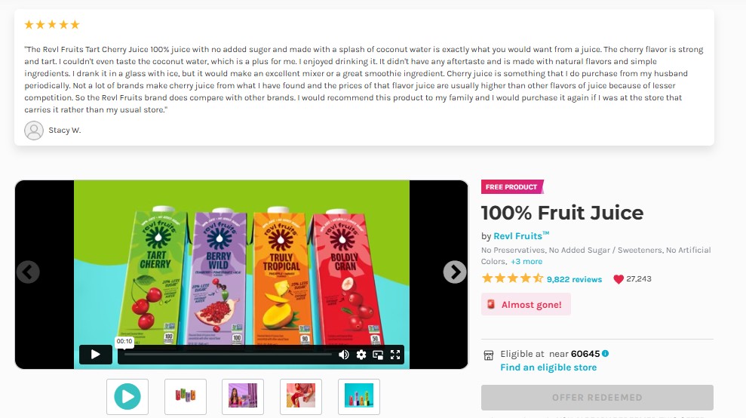Click the red heart favorites icon

pos(619,279)
